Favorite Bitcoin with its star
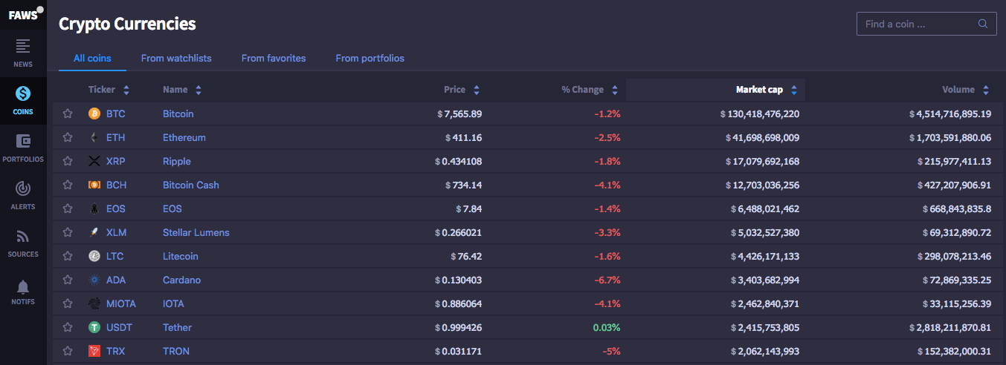The width and height of the screenshot is (1006, 365). (68, 114)
